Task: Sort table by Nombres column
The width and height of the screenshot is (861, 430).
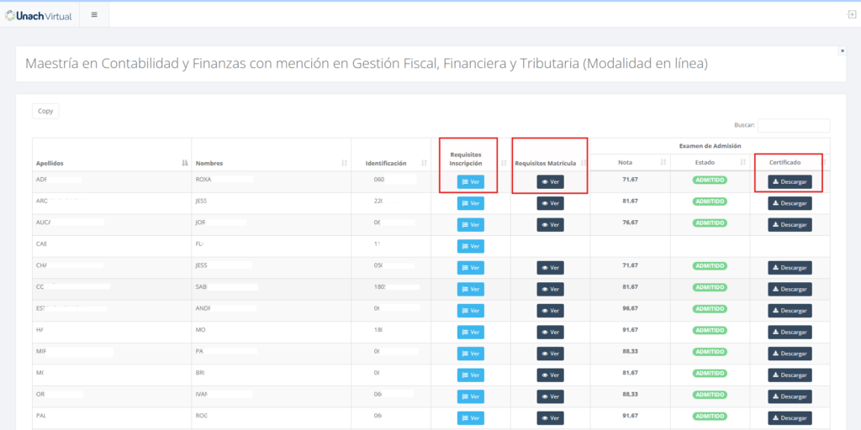Action: click(x=271, y=163)
